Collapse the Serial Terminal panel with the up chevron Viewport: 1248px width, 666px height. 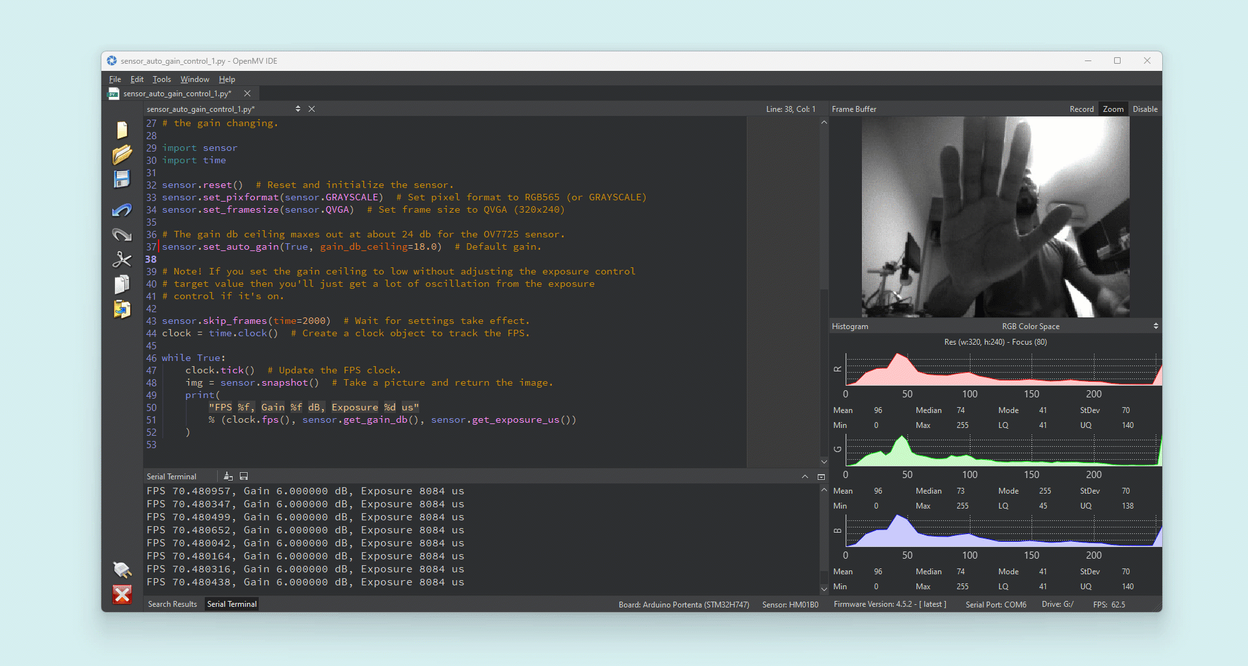click(805, 477)
